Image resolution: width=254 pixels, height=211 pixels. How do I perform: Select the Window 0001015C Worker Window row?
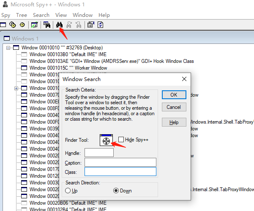[68, 68]
